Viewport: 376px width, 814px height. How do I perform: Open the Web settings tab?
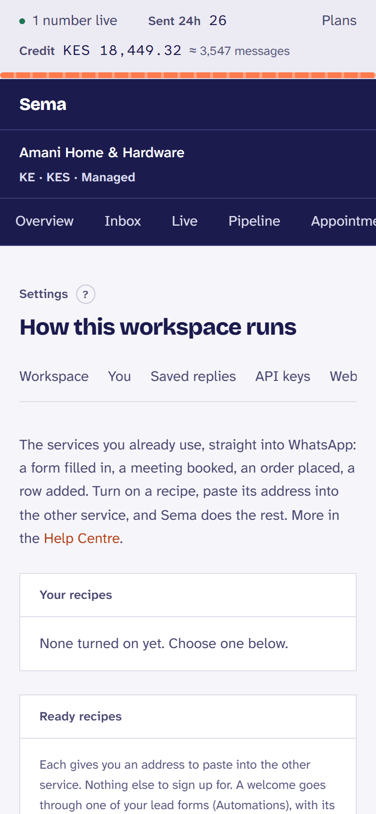[x=343, y=376]
